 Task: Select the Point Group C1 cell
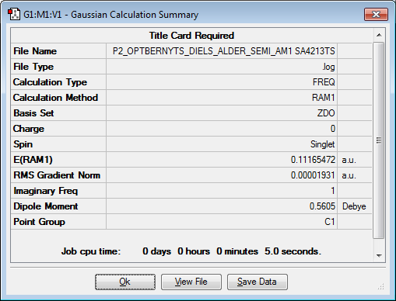[x=222, y=222]
